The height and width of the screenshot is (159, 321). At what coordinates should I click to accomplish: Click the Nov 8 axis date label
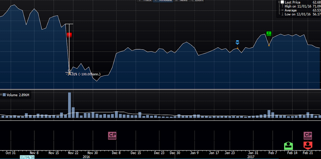[34, 153]
